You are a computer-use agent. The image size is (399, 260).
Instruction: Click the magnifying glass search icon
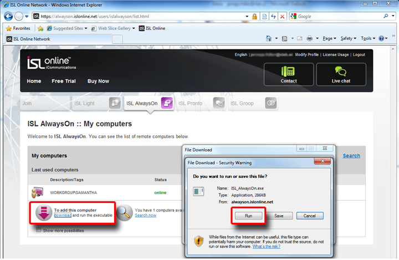click(x=124, y=211)
